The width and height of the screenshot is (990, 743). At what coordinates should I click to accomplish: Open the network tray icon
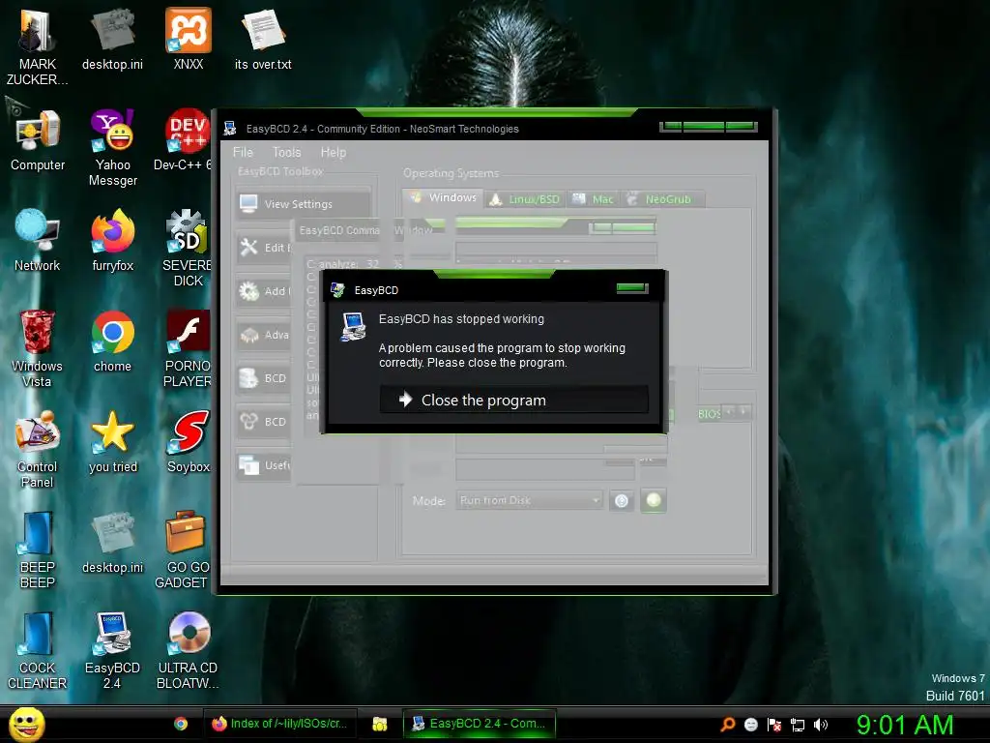[x=798, y=725]
